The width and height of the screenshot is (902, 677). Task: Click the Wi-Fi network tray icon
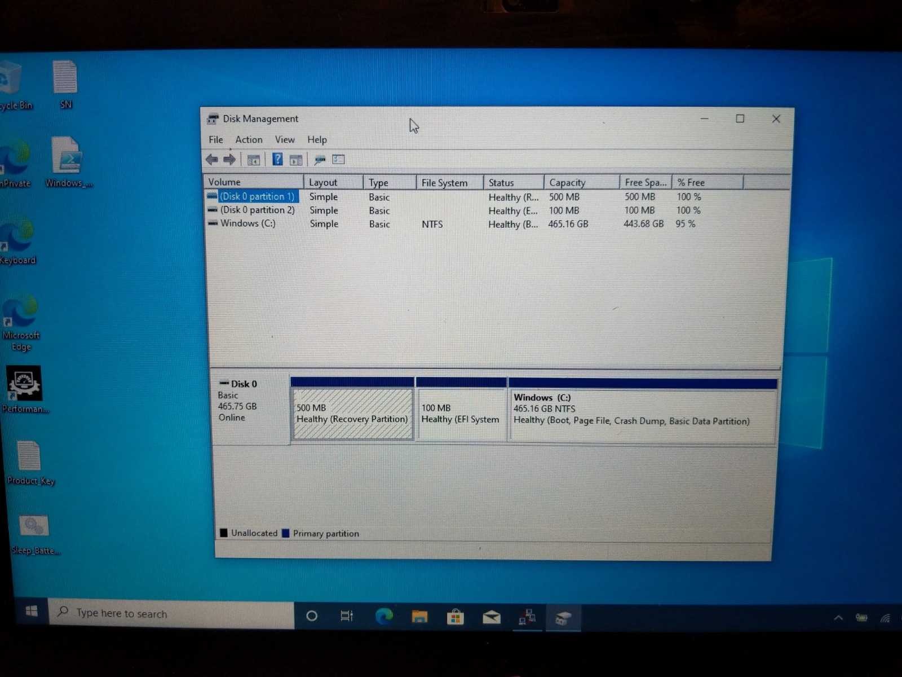coord(886,618)
